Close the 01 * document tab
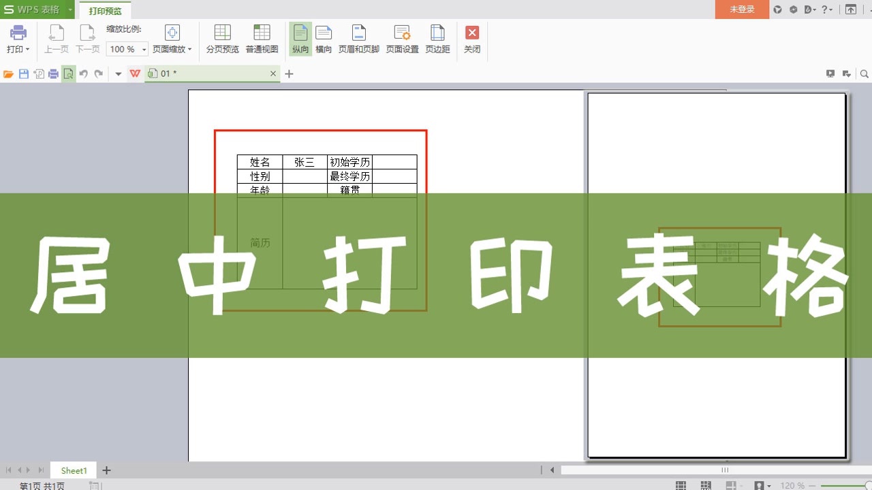This screenshot has width=872, height=490. (x=273, y=73)
